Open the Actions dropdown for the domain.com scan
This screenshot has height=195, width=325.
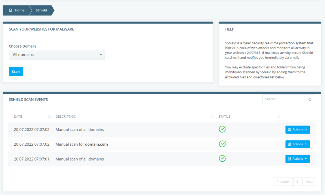pyautogui.click(x=297, y=144)
